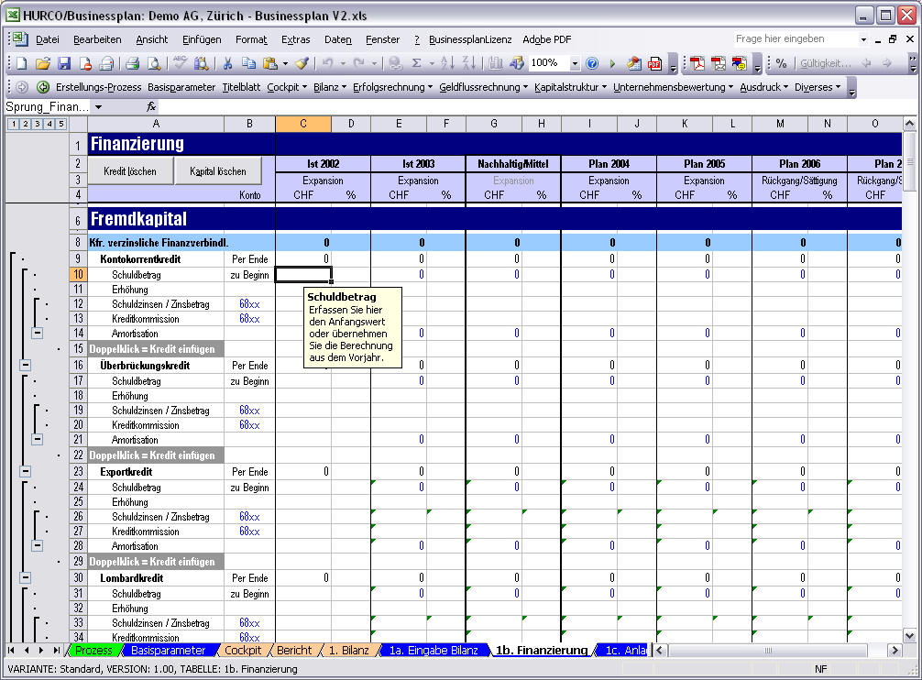Expand the Cockpit toolbar dropdown
The image size is (922, 680).
pyautogui.click(x=287, y=87)
